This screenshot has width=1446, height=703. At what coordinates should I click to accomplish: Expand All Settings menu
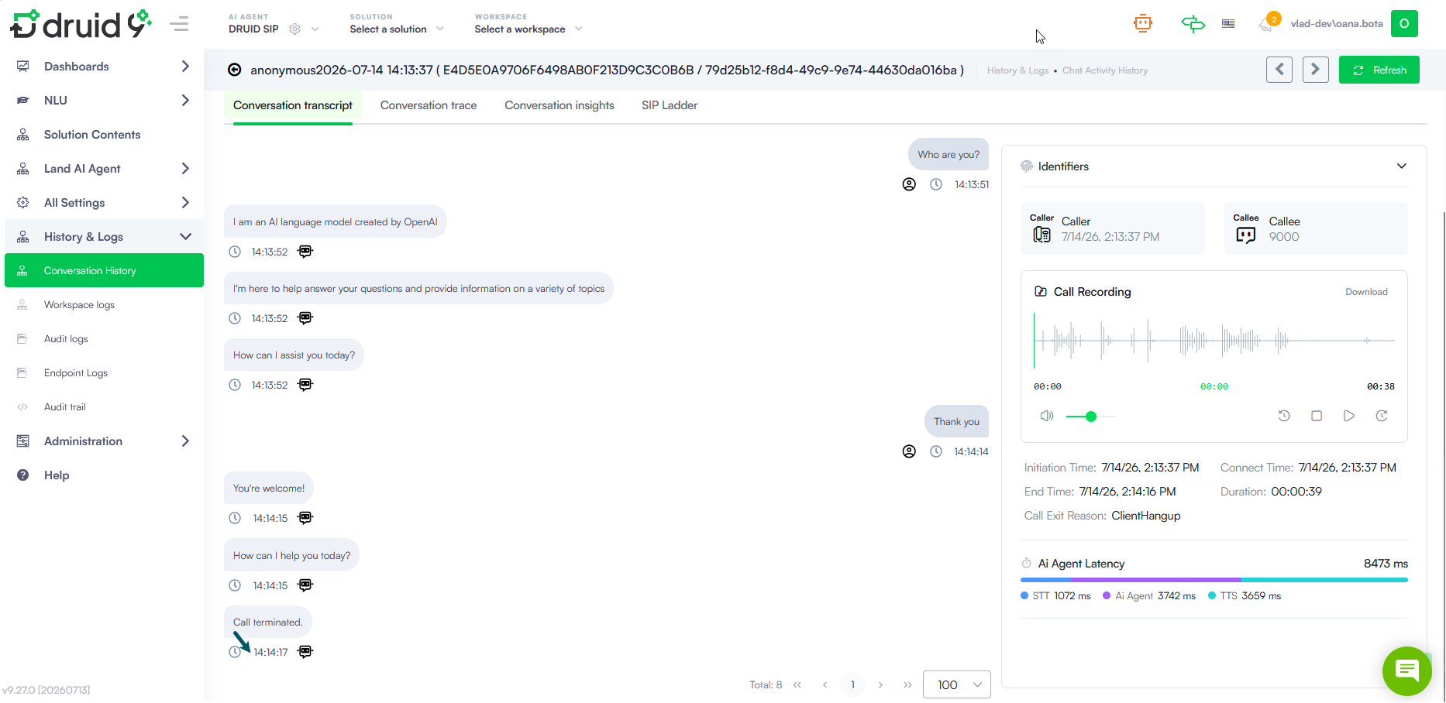104,203
